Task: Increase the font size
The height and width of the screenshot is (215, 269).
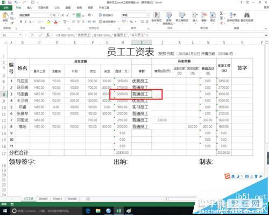Action: click(63, 15)
